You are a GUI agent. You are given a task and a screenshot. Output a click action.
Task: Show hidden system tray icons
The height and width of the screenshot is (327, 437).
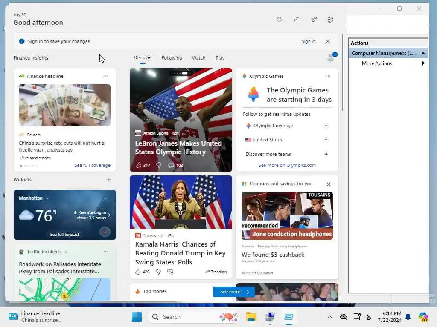coord(330,317)
